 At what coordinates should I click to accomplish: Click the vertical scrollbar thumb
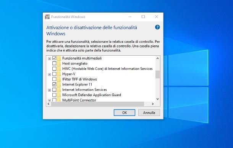click(x=157, y=74)
